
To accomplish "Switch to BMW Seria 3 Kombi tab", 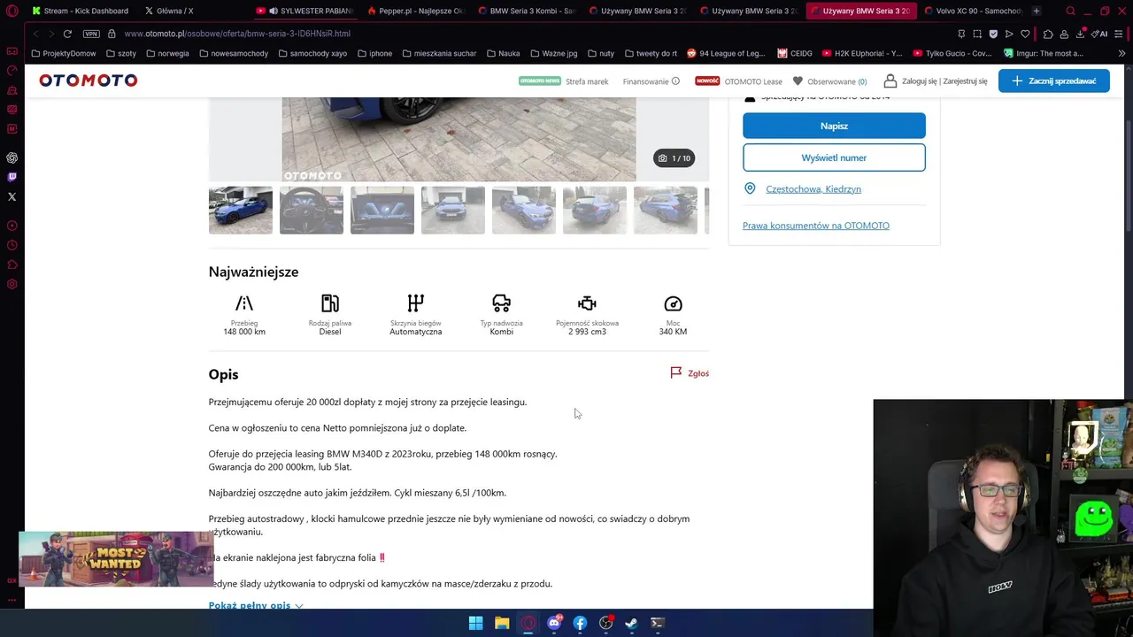I will pyautogui.click(x=526, y=11).
